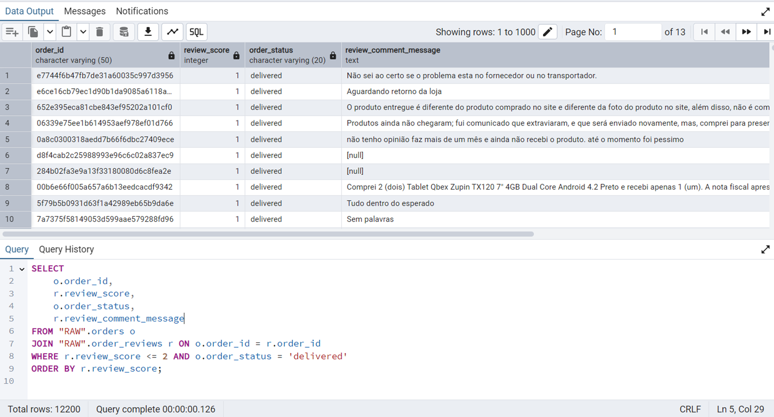Viewport: 774px width, 417px height.
Task: Open the Query History tab
Action: click(66, 250)
